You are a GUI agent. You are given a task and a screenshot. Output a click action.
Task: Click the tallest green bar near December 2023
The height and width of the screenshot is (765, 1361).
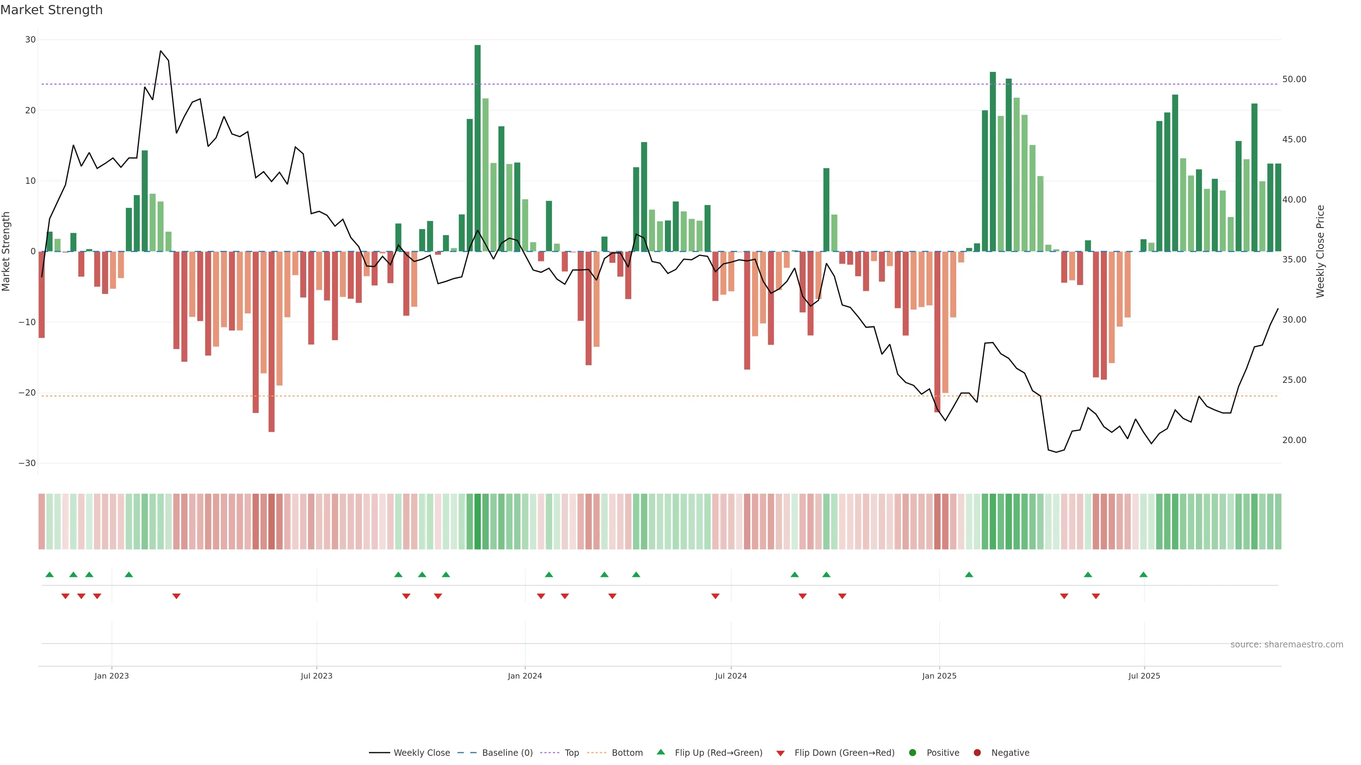tap(478, 148)
